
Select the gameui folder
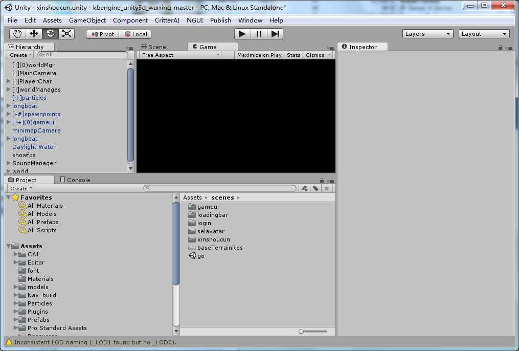coord(204,207)
